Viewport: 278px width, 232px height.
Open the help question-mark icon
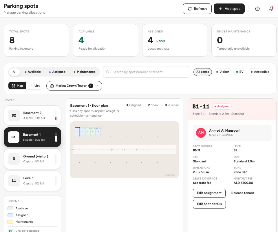pos(257,9)
